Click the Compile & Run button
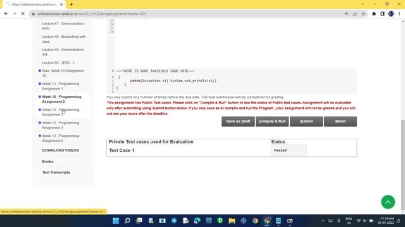Screen dimensions: 405x227 pyautogui.click(x=272, y=122)
